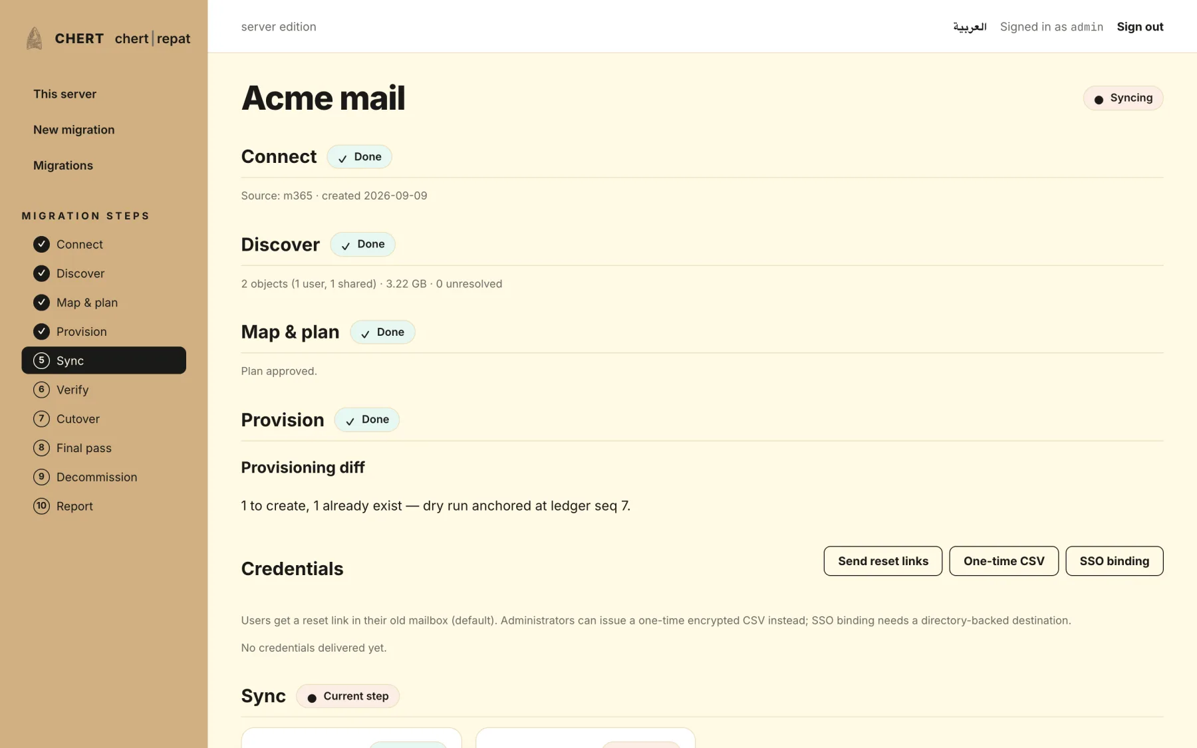Image resolution: width=1197 pixels, height=748 pixels.
Task: Go to Decommission migration step
Action: pos(104,477)
